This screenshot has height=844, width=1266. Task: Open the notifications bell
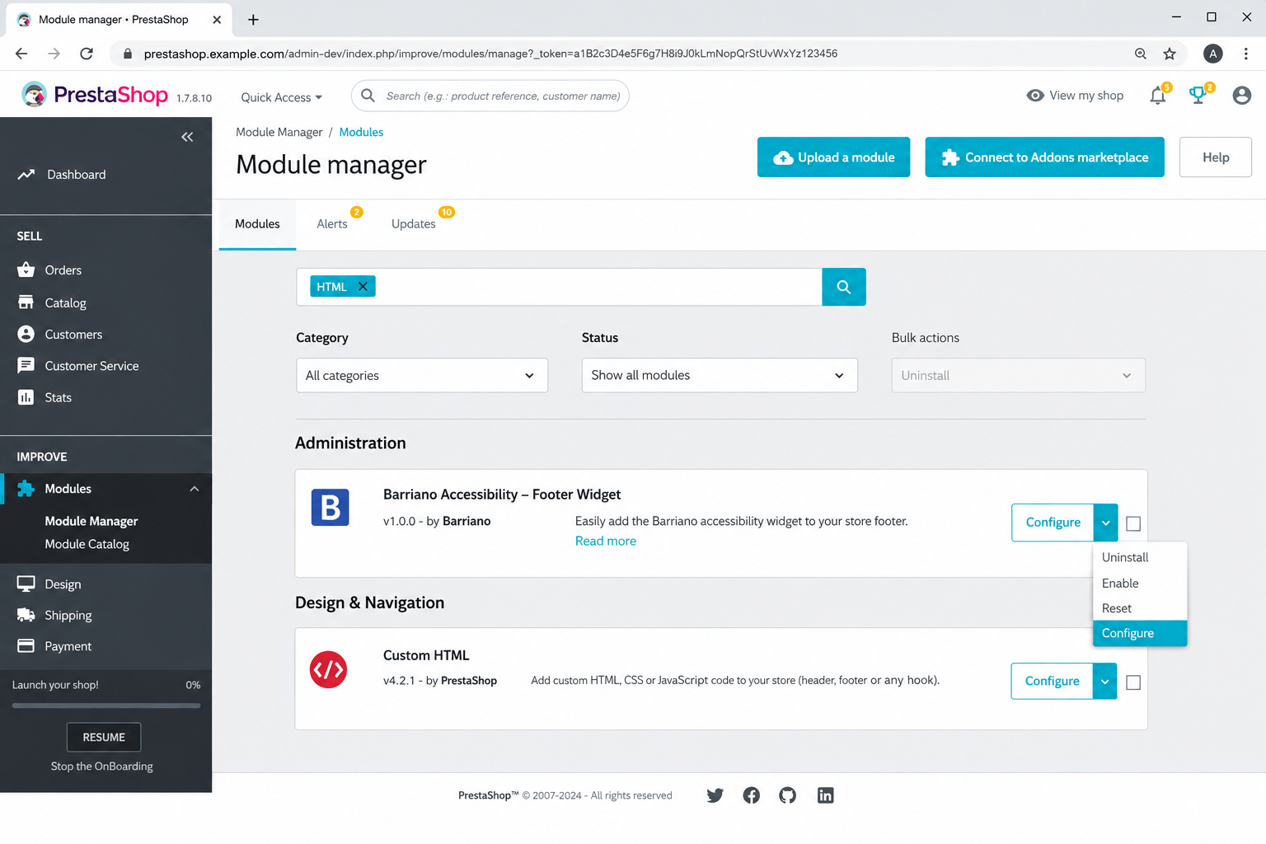click(x=1157, y=96)
